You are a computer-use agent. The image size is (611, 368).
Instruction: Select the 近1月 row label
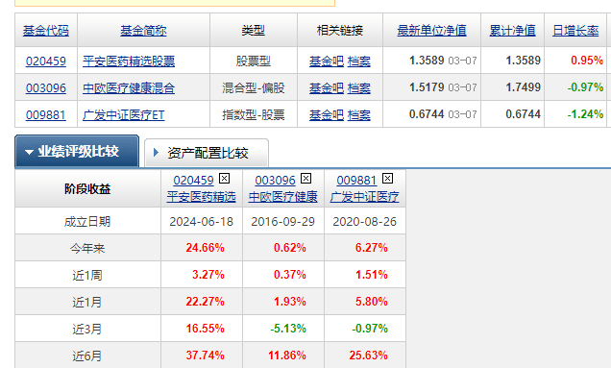[x=87, y=302]
